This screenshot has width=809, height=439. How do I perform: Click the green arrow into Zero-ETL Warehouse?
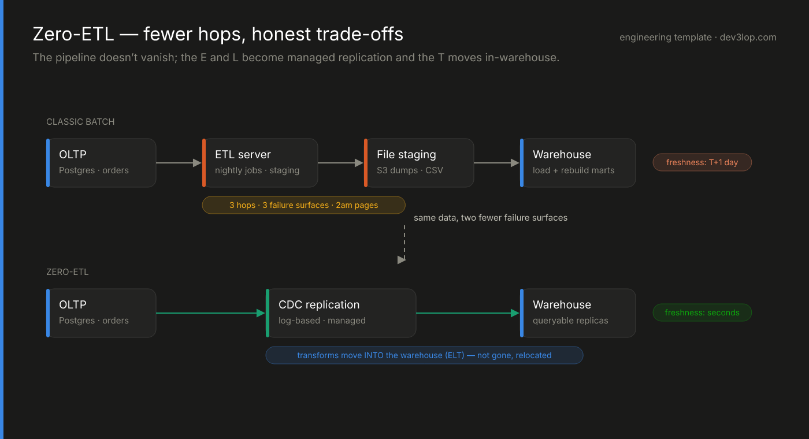(468, 313)
